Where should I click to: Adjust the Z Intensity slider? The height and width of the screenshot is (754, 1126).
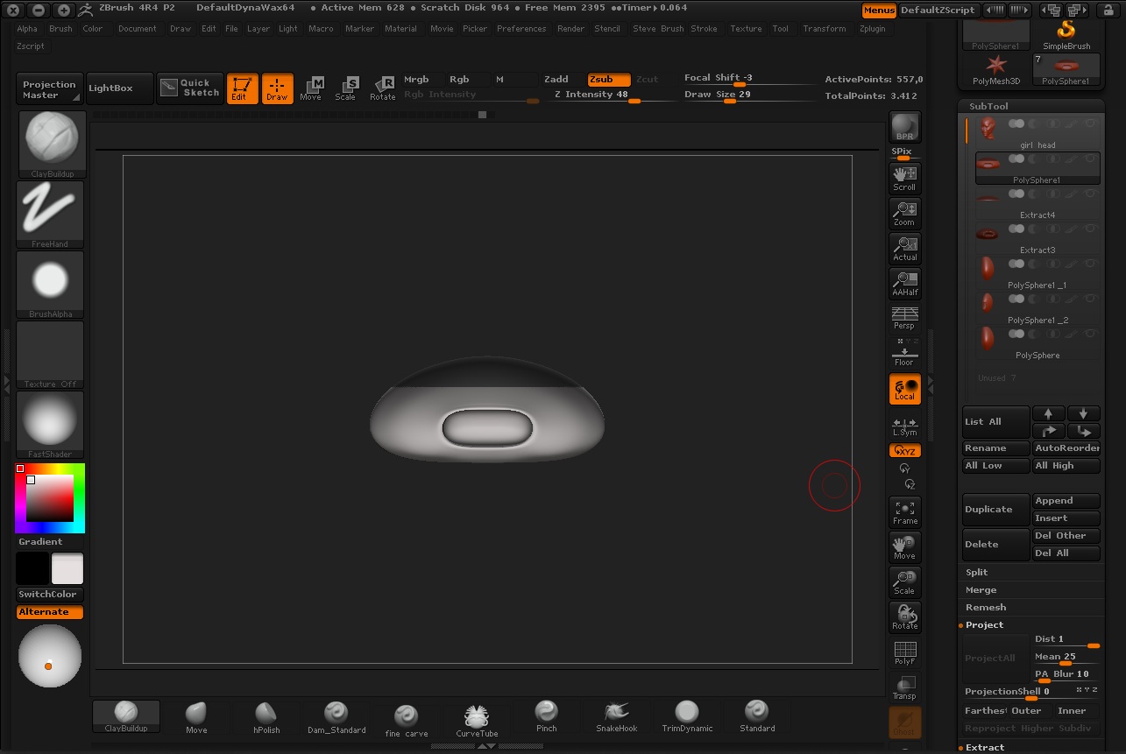[x=613, y=95]
